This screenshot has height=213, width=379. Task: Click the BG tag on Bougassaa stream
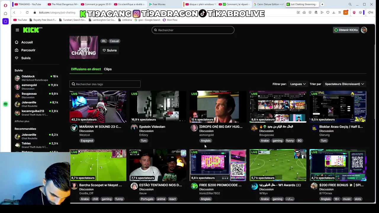point(300,141)
